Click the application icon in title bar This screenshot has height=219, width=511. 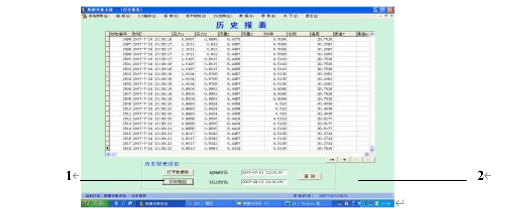[x=84, y=10]
